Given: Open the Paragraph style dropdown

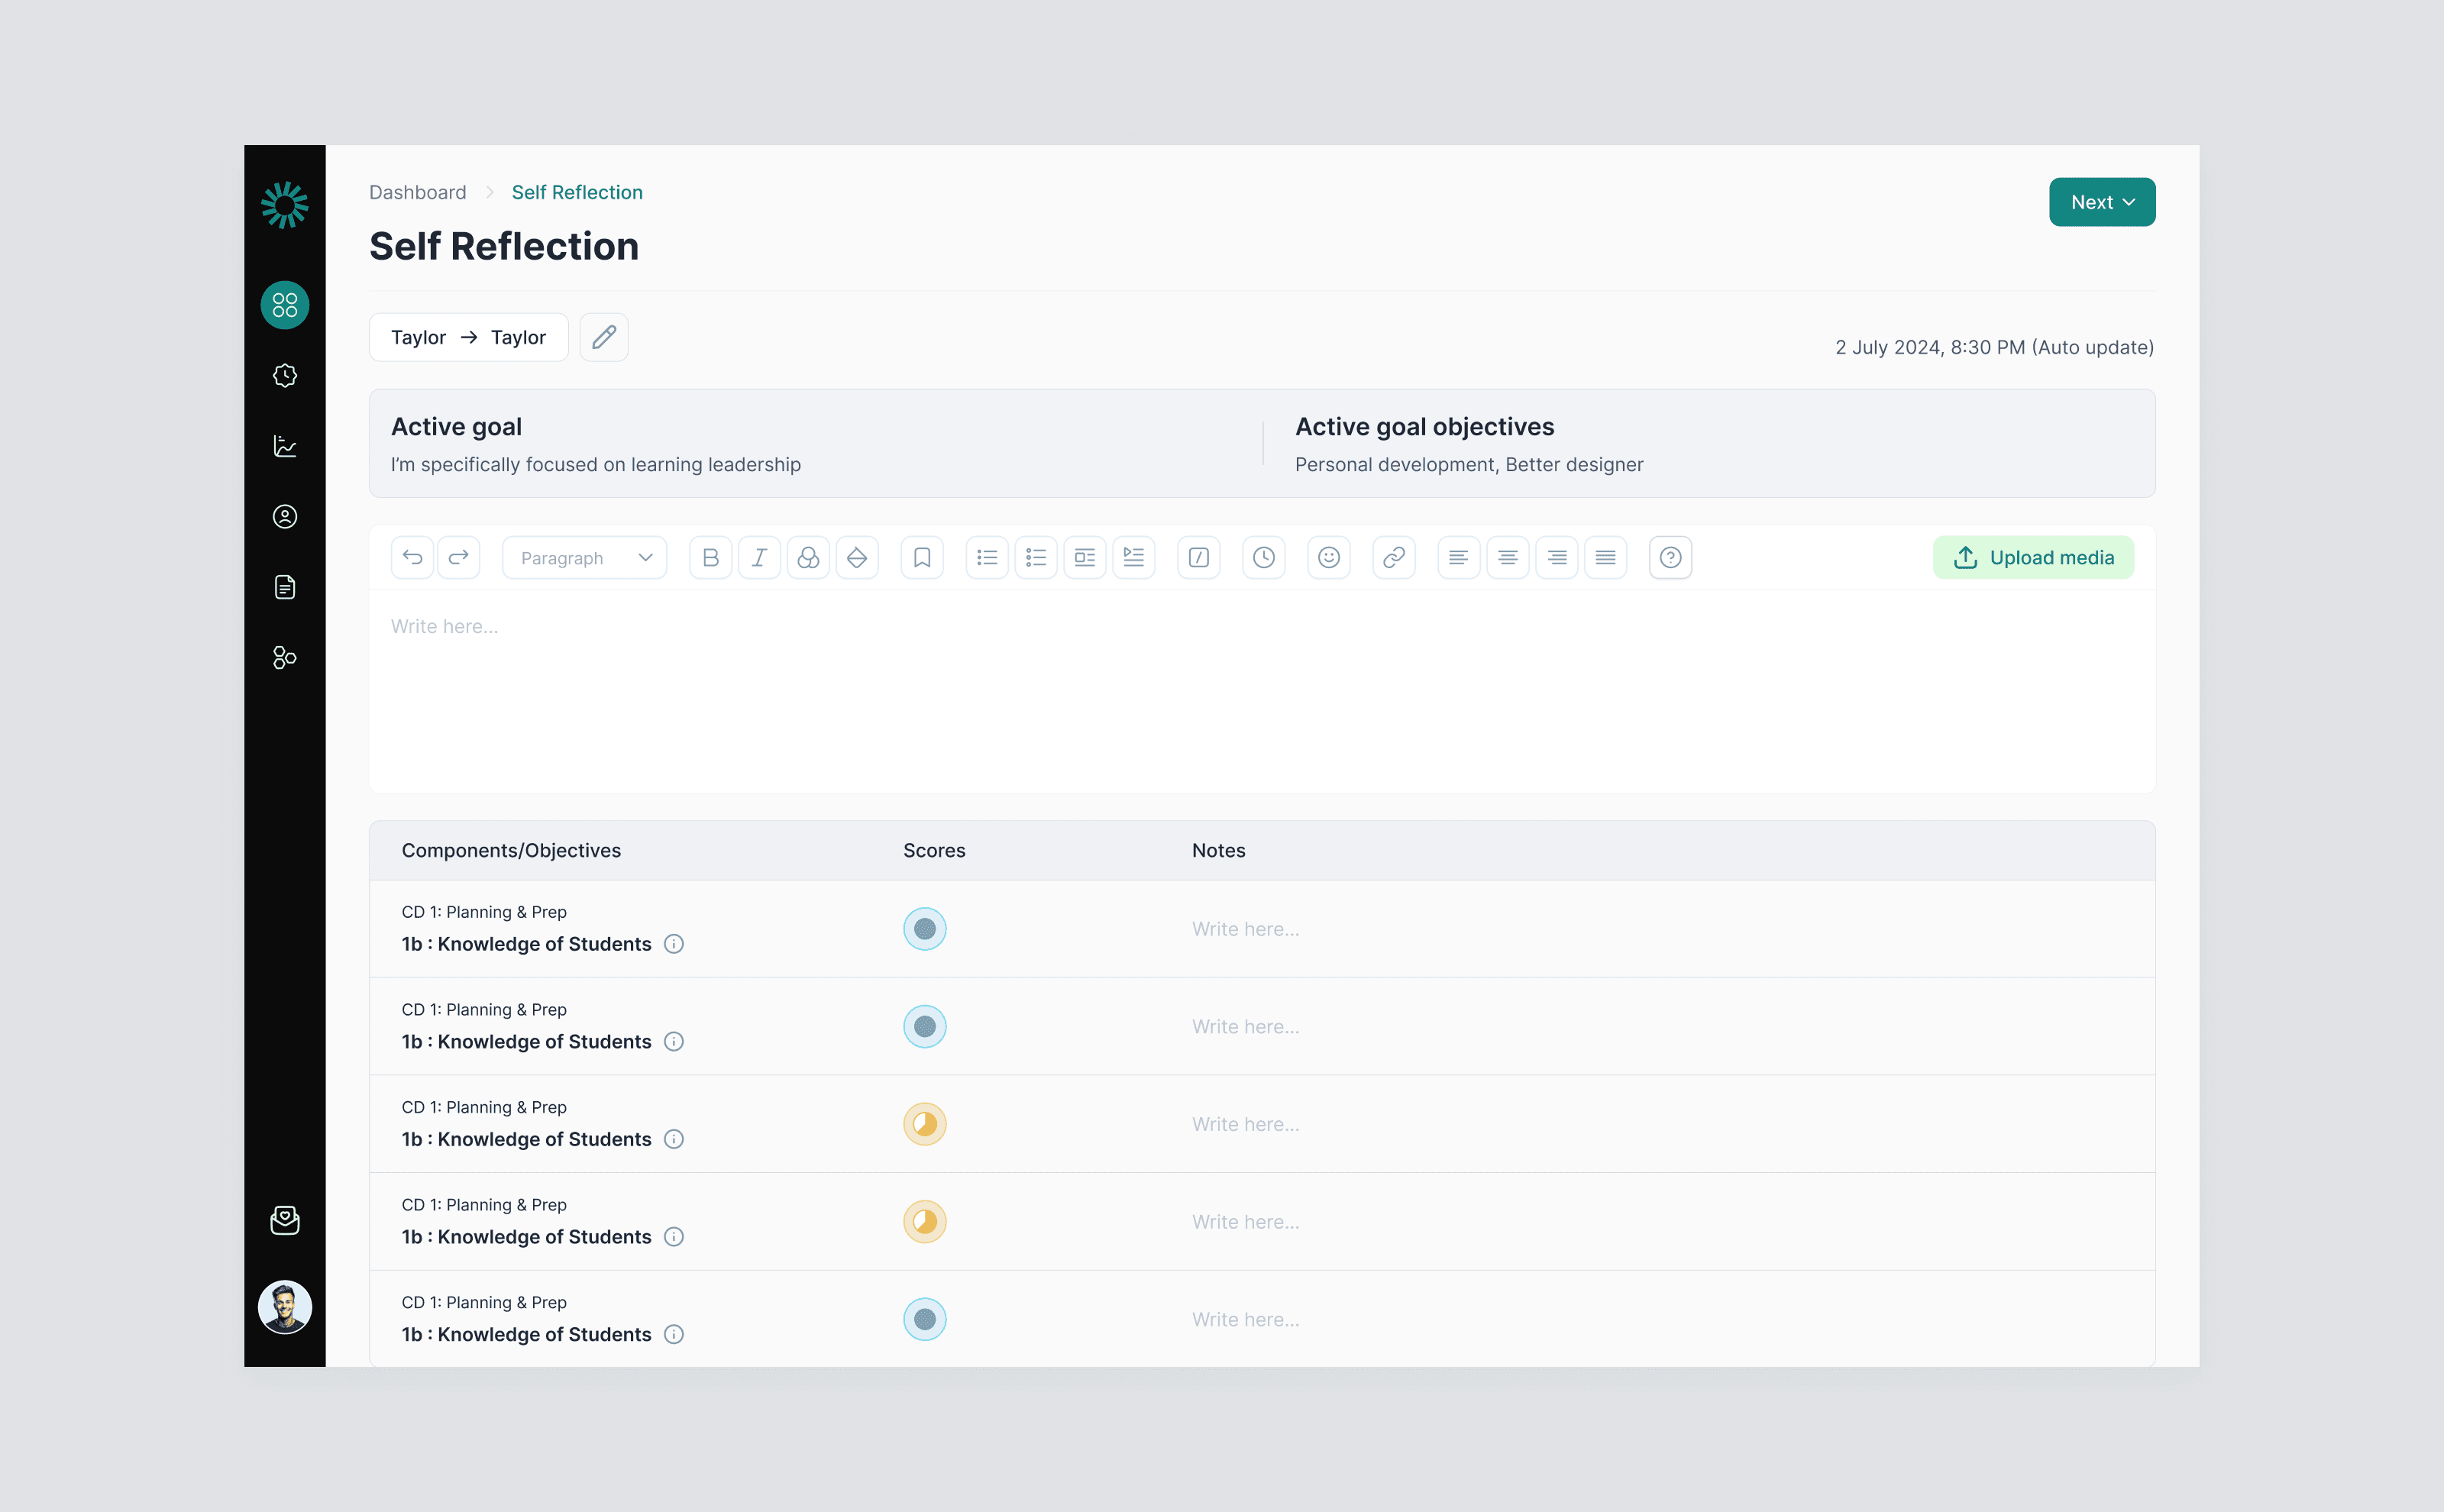Looking at the screenshot, I should [585, 557].
